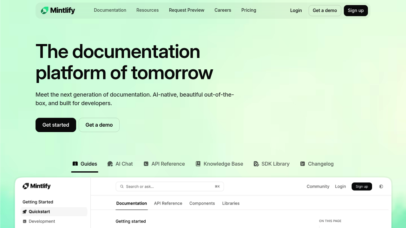Click Get a demo in the hero section
Viewport: 406px width, 228px height.
tap(99, 125)
